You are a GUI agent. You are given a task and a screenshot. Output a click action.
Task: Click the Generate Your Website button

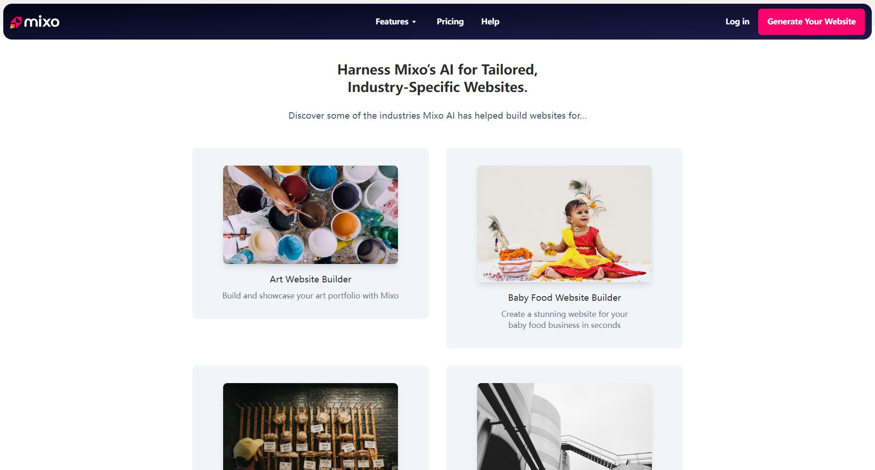pos(811,22)
